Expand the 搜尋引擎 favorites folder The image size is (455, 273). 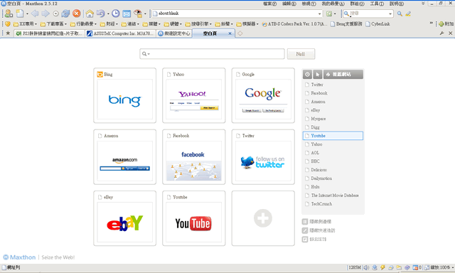coord(198,23)
